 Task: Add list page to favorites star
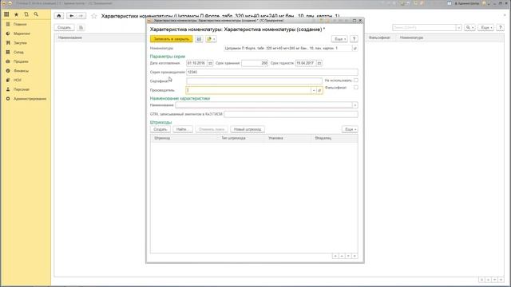coord(94,16)
